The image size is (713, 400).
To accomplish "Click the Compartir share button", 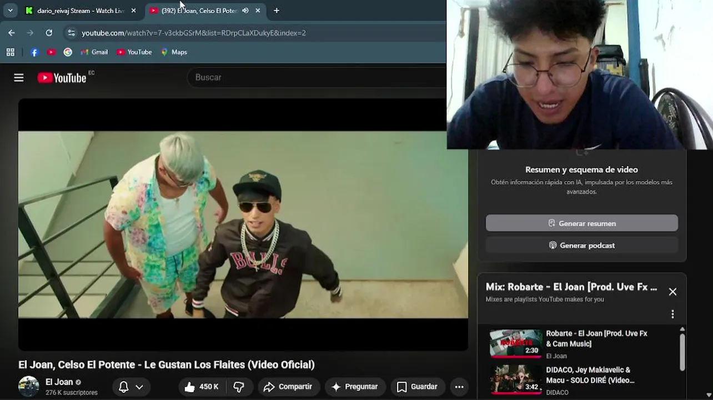I will click(288, 387).
